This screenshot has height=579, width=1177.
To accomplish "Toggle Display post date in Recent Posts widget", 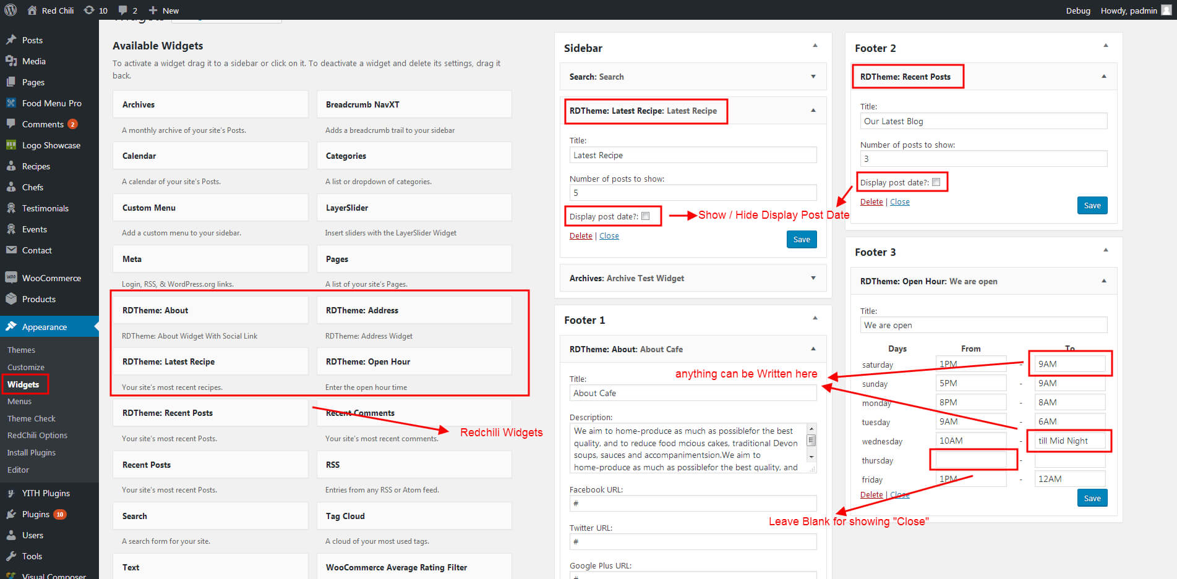I will coord(936,182).
